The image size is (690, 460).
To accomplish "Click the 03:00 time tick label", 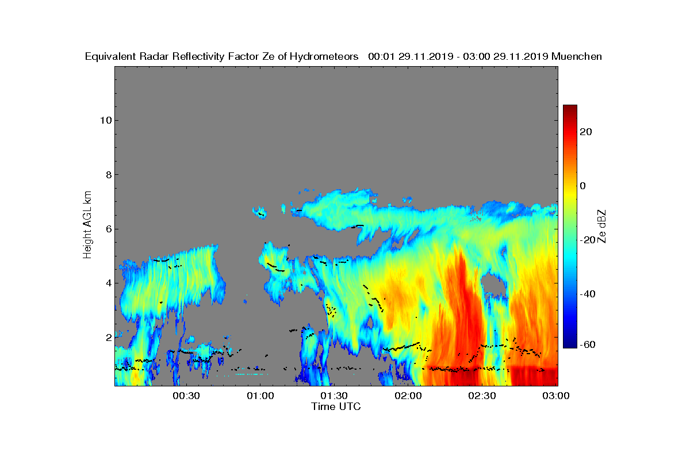I will pos(556,396).
